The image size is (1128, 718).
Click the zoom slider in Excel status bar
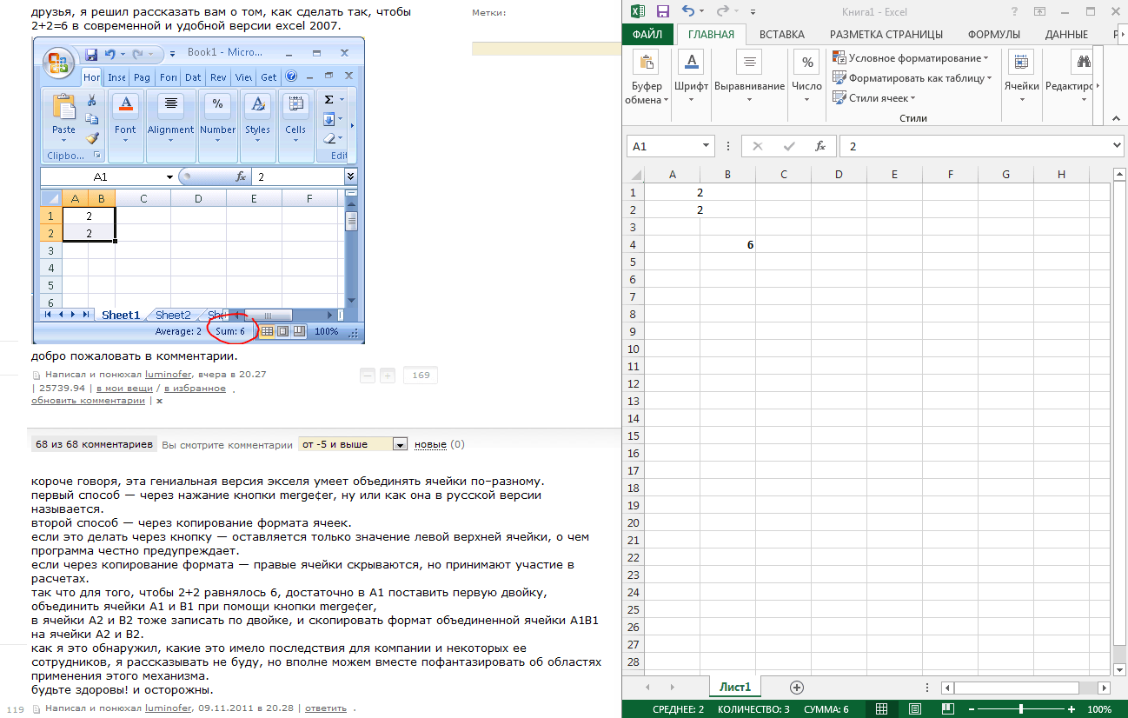click(1020, 709)
